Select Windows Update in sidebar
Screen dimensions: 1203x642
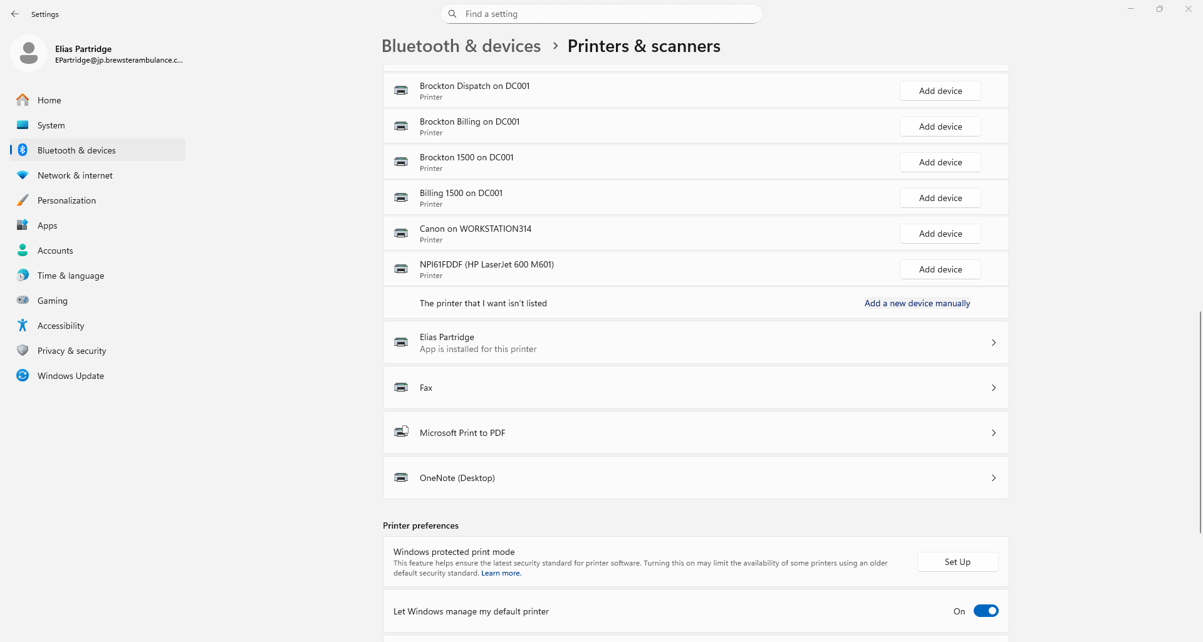click(x=98, y=376)
